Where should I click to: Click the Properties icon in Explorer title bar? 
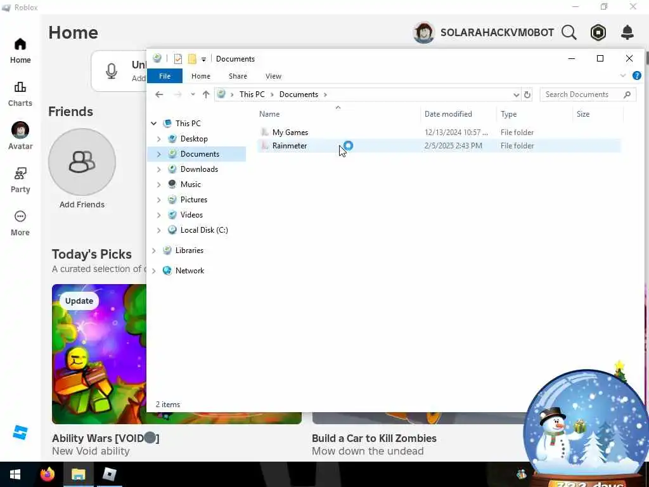178,59
